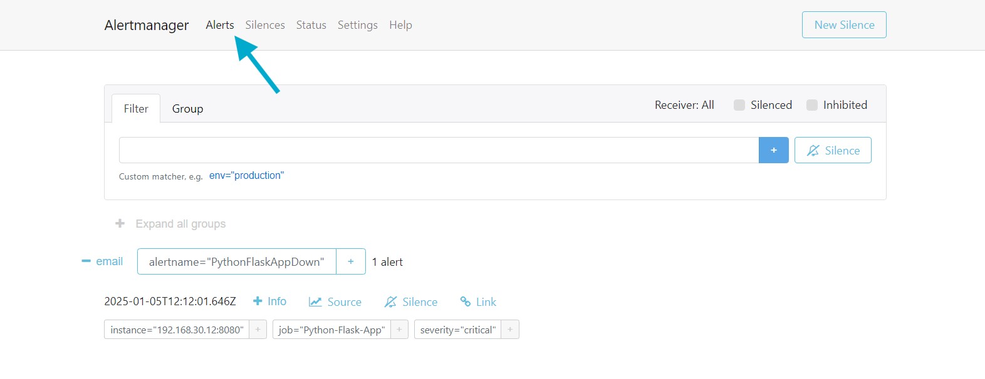985x379 pixels.
Task: Silence the PythonFlaskAppDown alert
Action: click(411, 302)
